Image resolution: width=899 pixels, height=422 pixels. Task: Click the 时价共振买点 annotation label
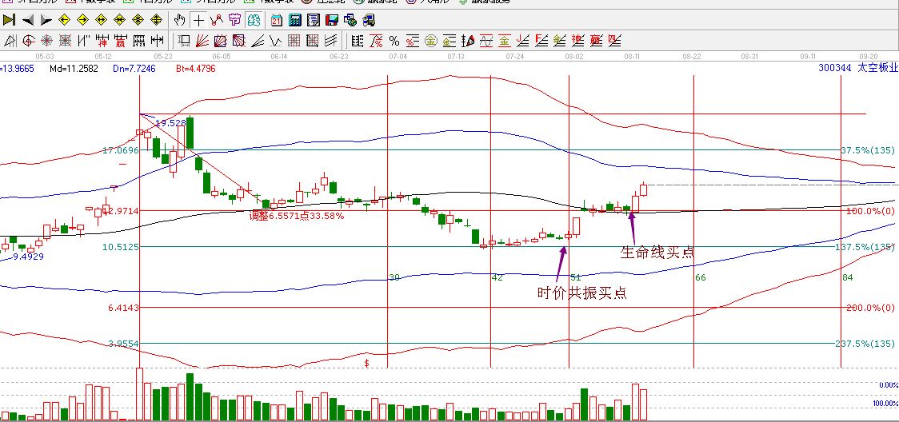(x=581, y=293)
